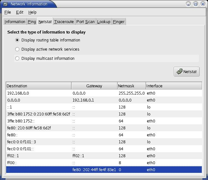Switch to the Ping tab

point(32,22)
